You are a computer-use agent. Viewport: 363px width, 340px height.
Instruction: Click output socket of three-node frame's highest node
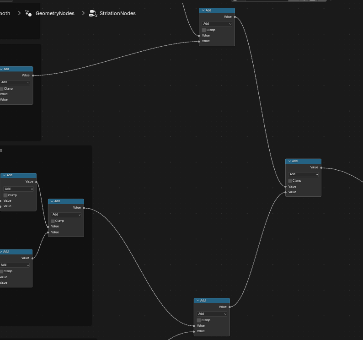(x=37, y=182)
